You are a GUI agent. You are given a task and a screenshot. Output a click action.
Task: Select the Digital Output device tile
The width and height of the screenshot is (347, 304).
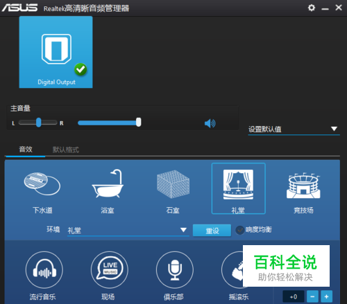coord(56,52)
